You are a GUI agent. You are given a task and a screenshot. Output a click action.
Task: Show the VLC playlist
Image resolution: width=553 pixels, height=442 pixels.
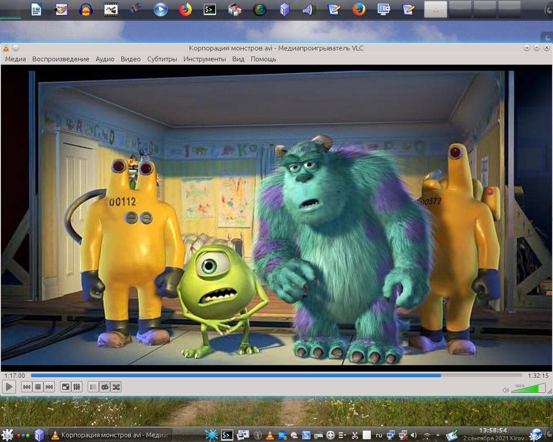click(94, 387)
